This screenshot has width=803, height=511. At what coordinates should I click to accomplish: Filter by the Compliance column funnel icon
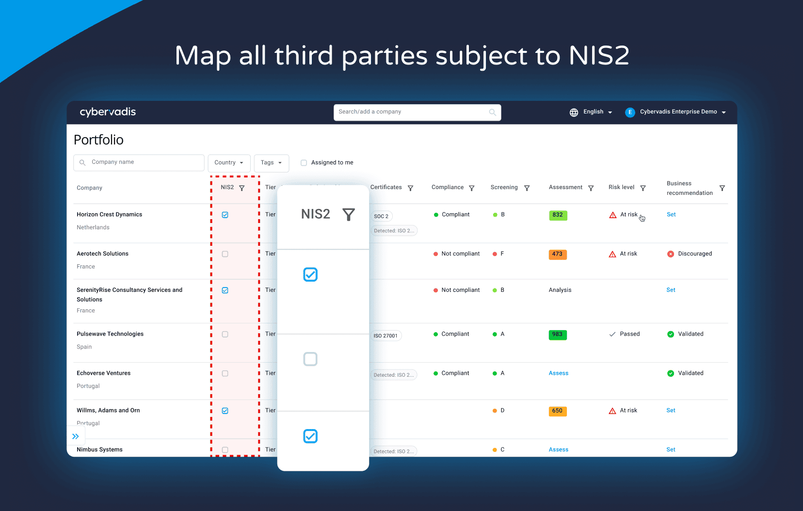[471, 188]
